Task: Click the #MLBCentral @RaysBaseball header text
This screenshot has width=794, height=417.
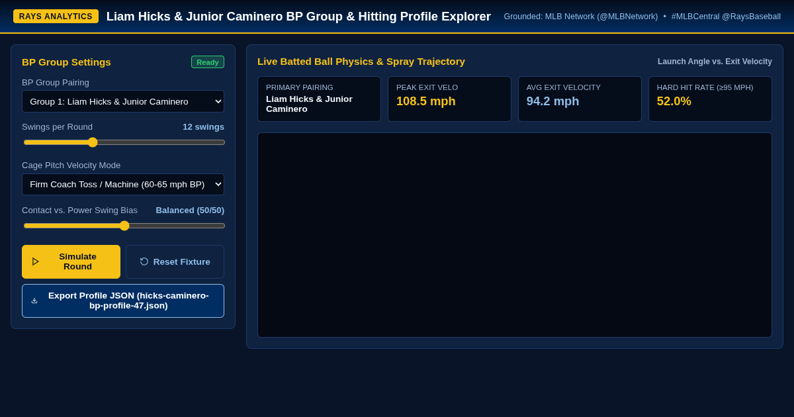Action: [726, 17]
